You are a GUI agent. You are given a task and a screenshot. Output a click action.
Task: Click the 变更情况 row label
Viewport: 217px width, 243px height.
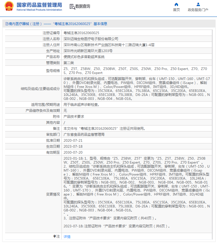53,194
